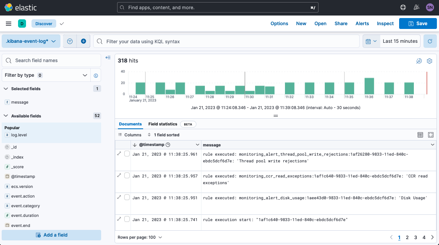The image size is (439, 245).
Task: Save the current Discover session
Action: [417, 23]
